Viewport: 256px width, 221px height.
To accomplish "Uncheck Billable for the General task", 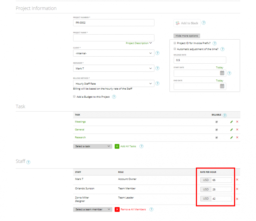I will tap(216, 129).
